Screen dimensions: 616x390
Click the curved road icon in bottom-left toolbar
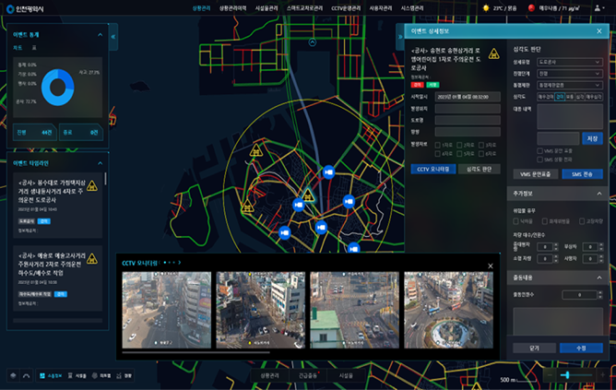pos(27,375)
